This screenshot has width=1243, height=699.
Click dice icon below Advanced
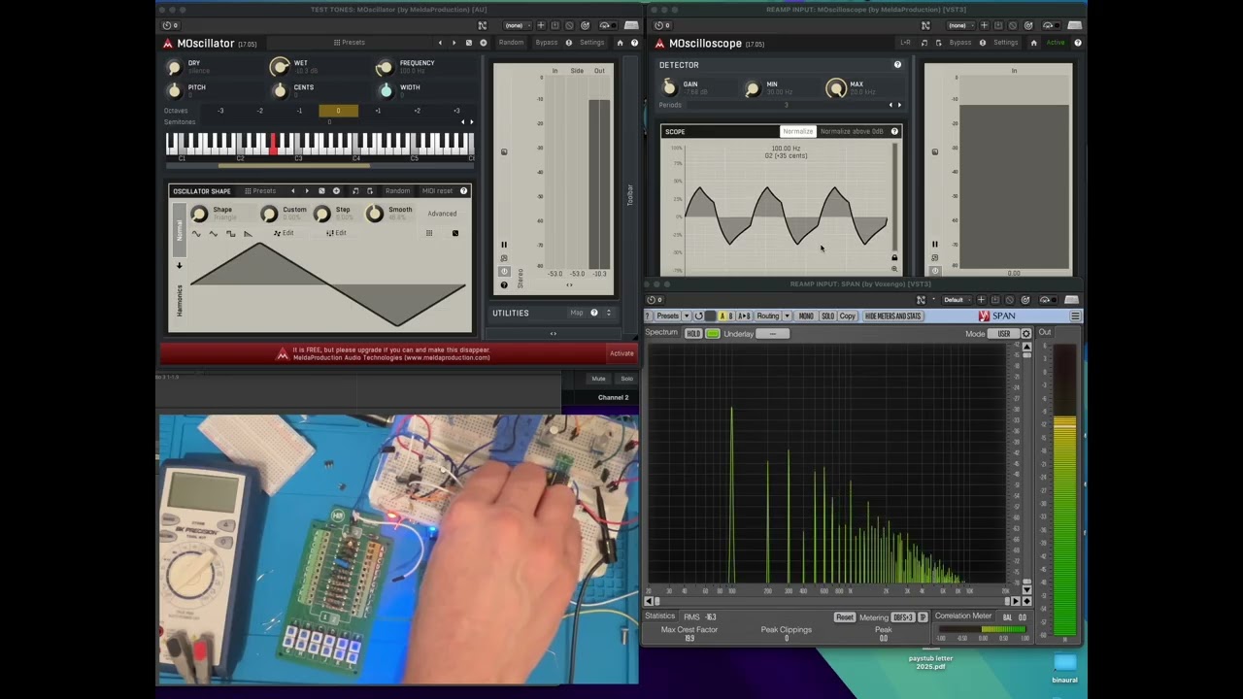(x=455, y=233)
